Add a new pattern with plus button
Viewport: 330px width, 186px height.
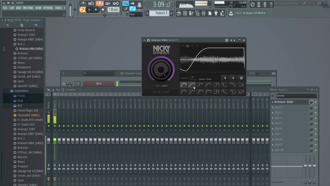tap(171, 13)
